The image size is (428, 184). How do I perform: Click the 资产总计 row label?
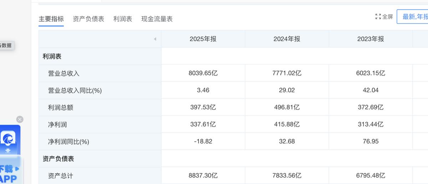pos(61,176)
